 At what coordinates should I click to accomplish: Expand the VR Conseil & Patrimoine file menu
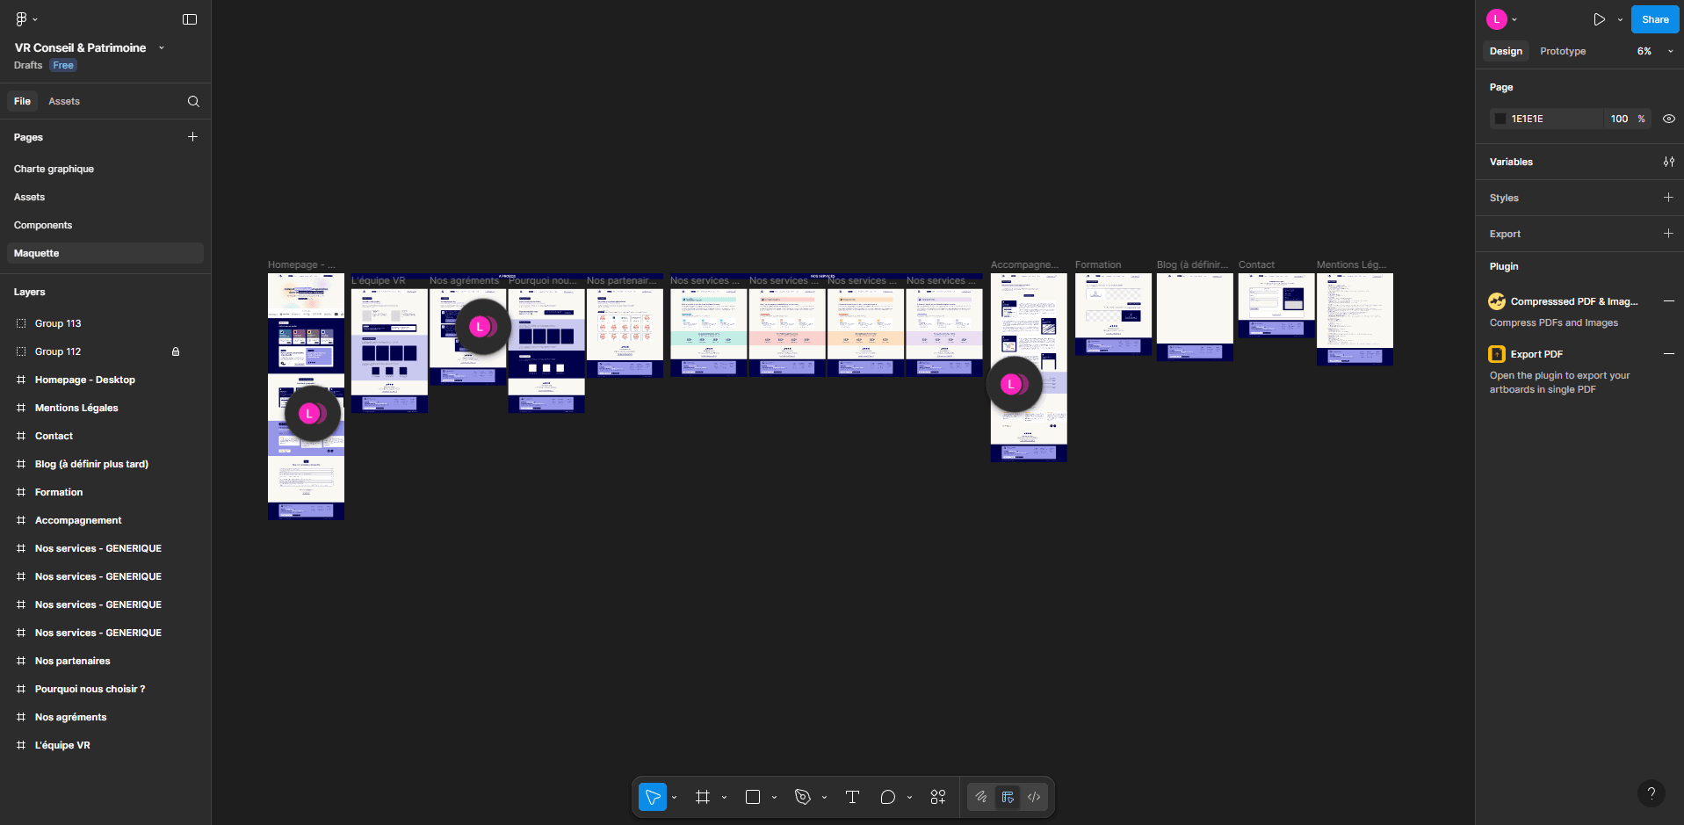162,48
